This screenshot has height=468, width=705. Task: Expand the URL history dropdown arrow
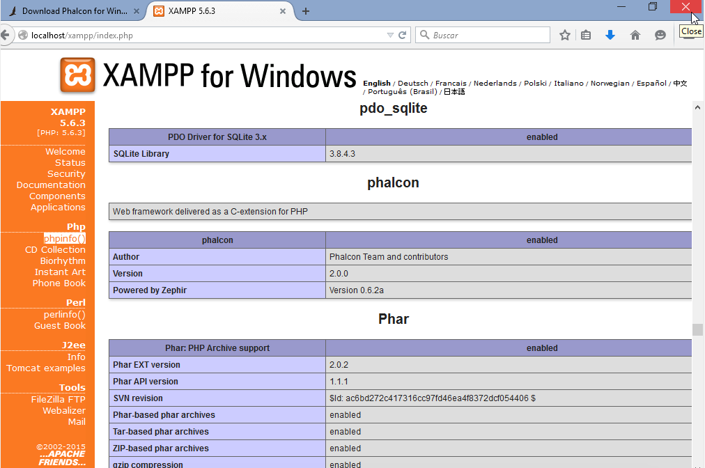[390, 35]
